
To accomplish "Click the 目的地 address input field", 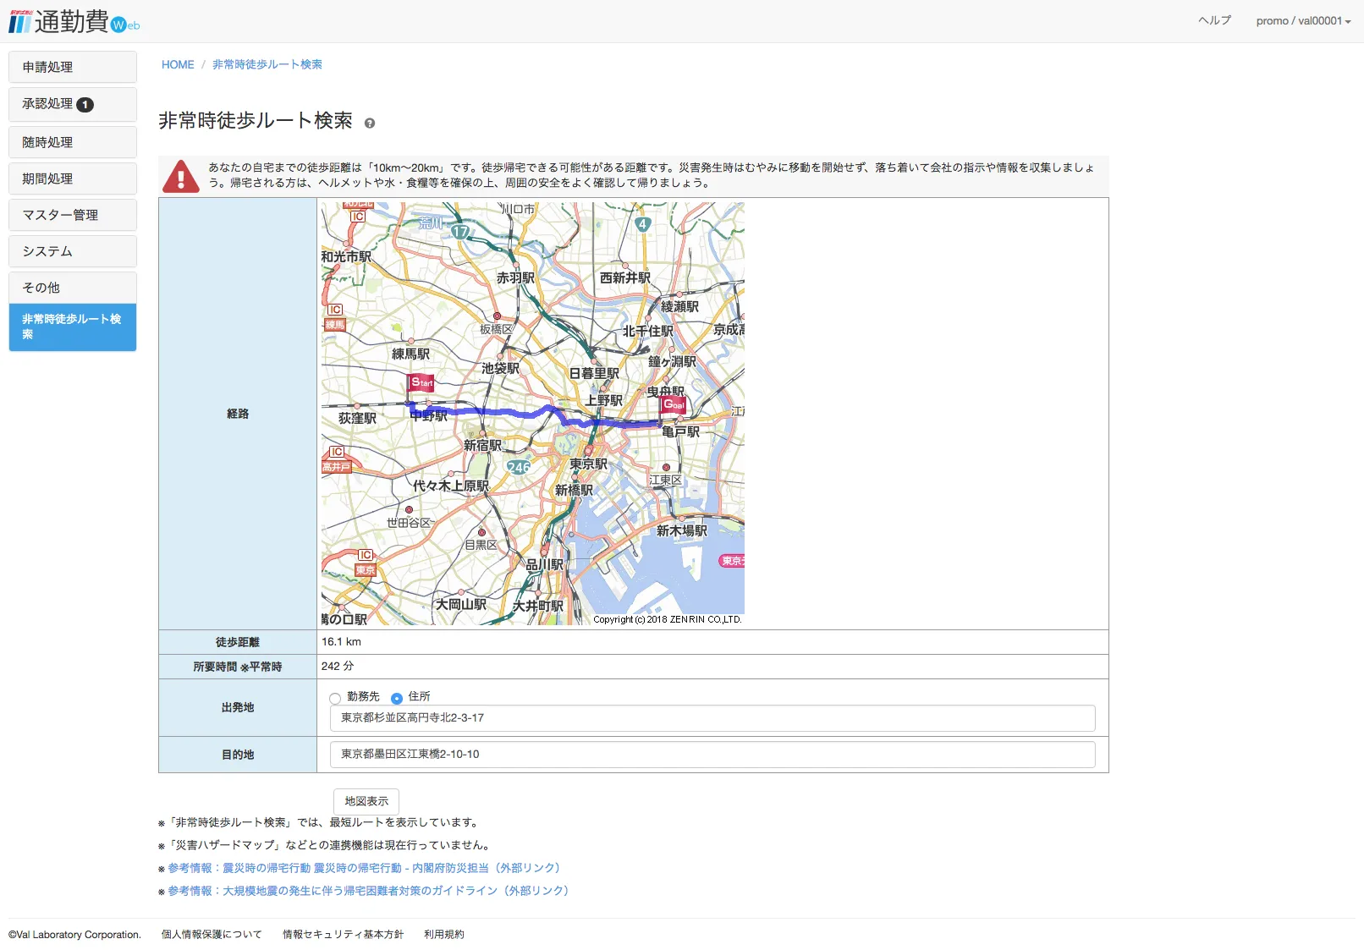I will 712,755.
